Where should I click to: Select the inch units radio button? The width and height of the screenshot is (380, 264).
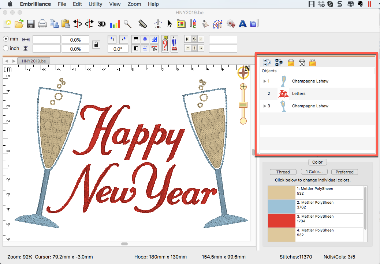[x=6, y=48]
